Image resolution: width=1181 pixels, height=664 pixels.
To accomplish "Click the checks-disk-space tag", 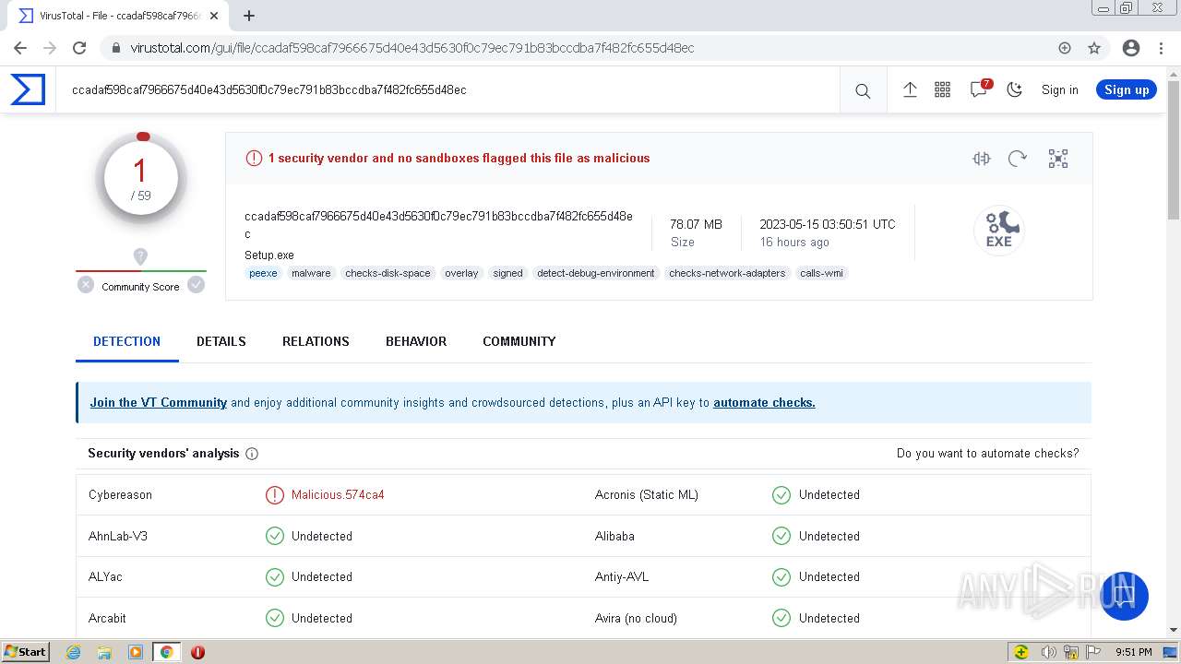I will coord(388,273).
